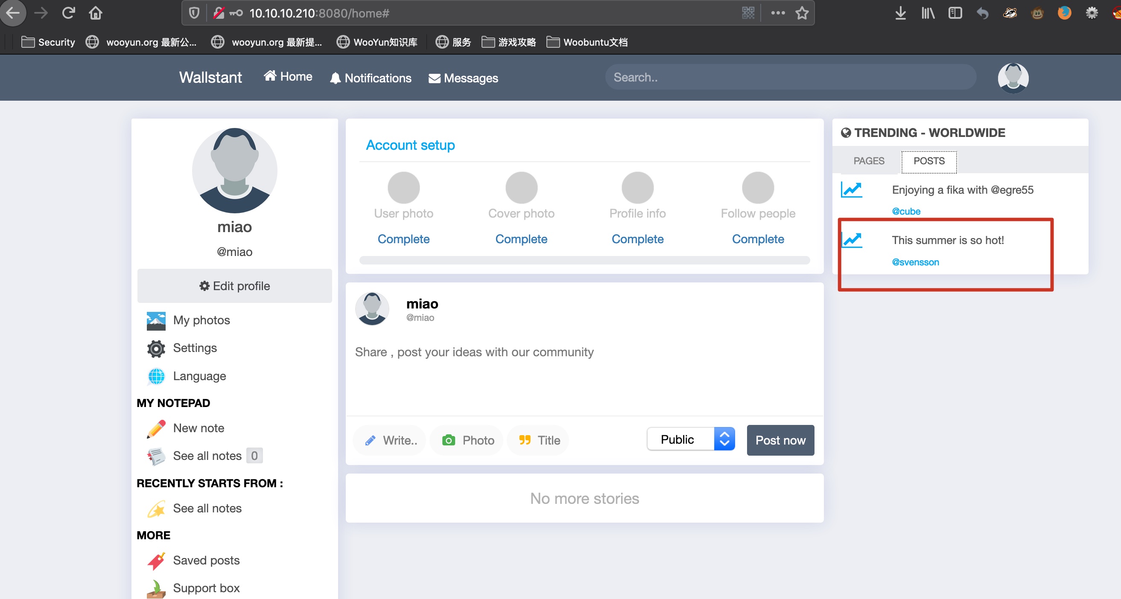Viewport: 1121px width, 599px height.
Task: Open the @svensson profile link
Action: tap(915, 262)
